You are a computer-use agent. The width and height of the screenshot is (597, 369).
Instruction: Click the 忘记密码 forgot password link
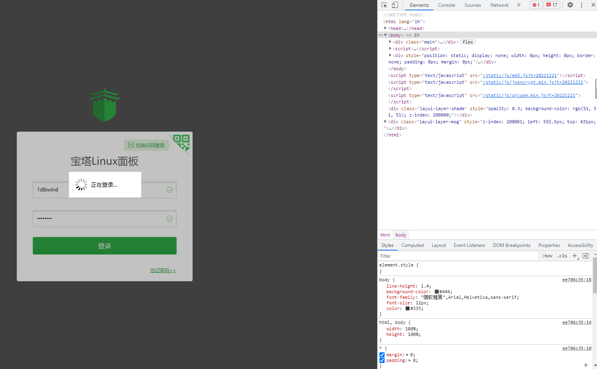tap(163, 270)
